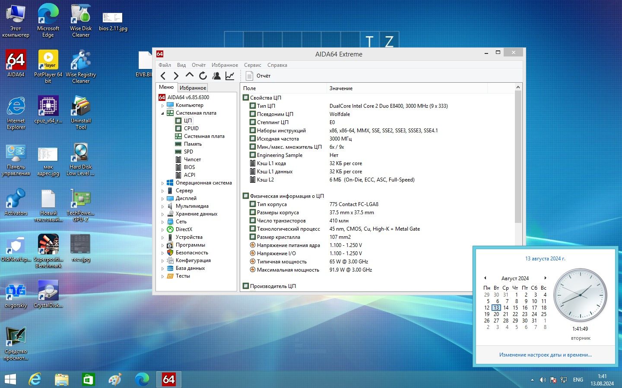The height and width of the screenshot is (388, 622).
Task: Open the Справка menu
Action: coord(277,65)
